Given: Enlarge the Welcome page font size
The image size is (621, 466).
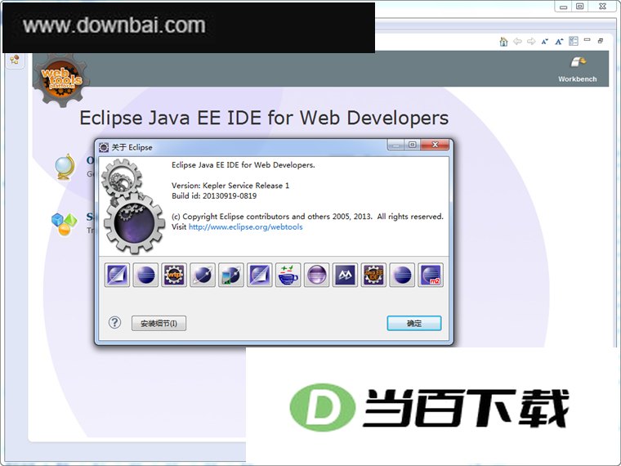Looking at the screenshot, I should point(559,41).
